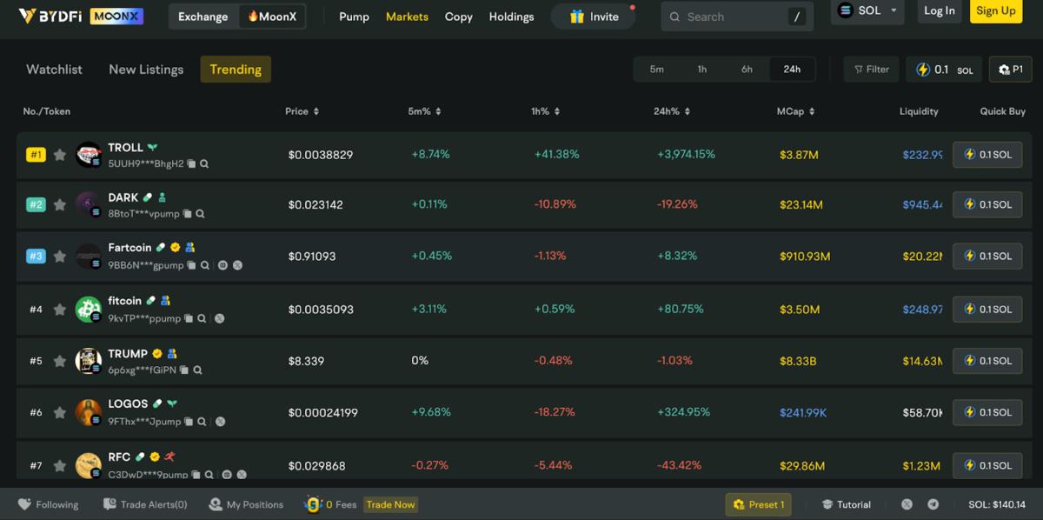Sort tokens by MCap column

796,111
